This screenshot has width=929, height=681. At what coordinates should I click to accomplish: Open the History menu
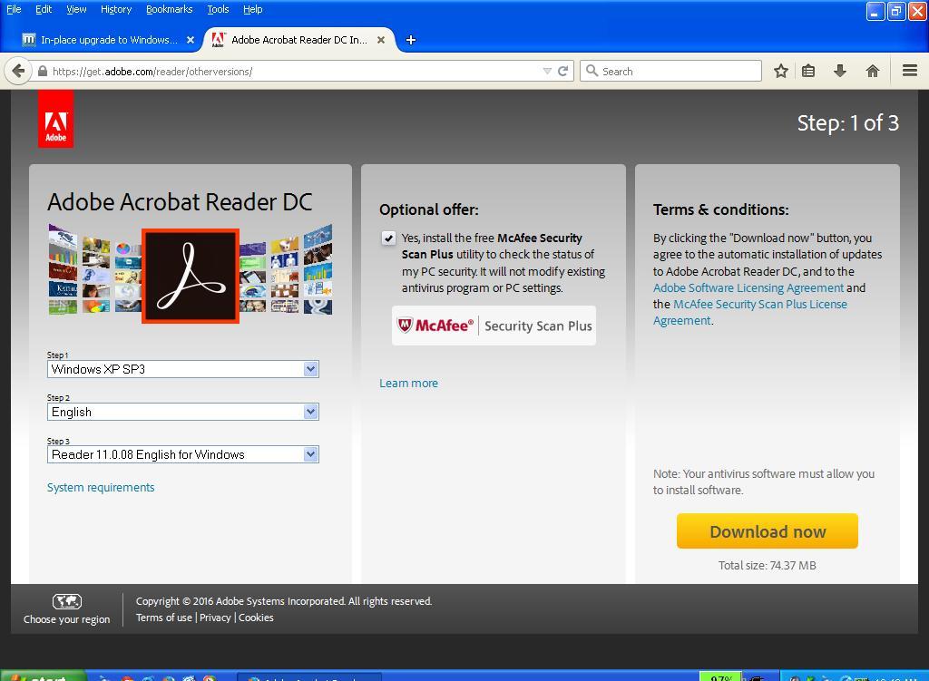point(116,9)
